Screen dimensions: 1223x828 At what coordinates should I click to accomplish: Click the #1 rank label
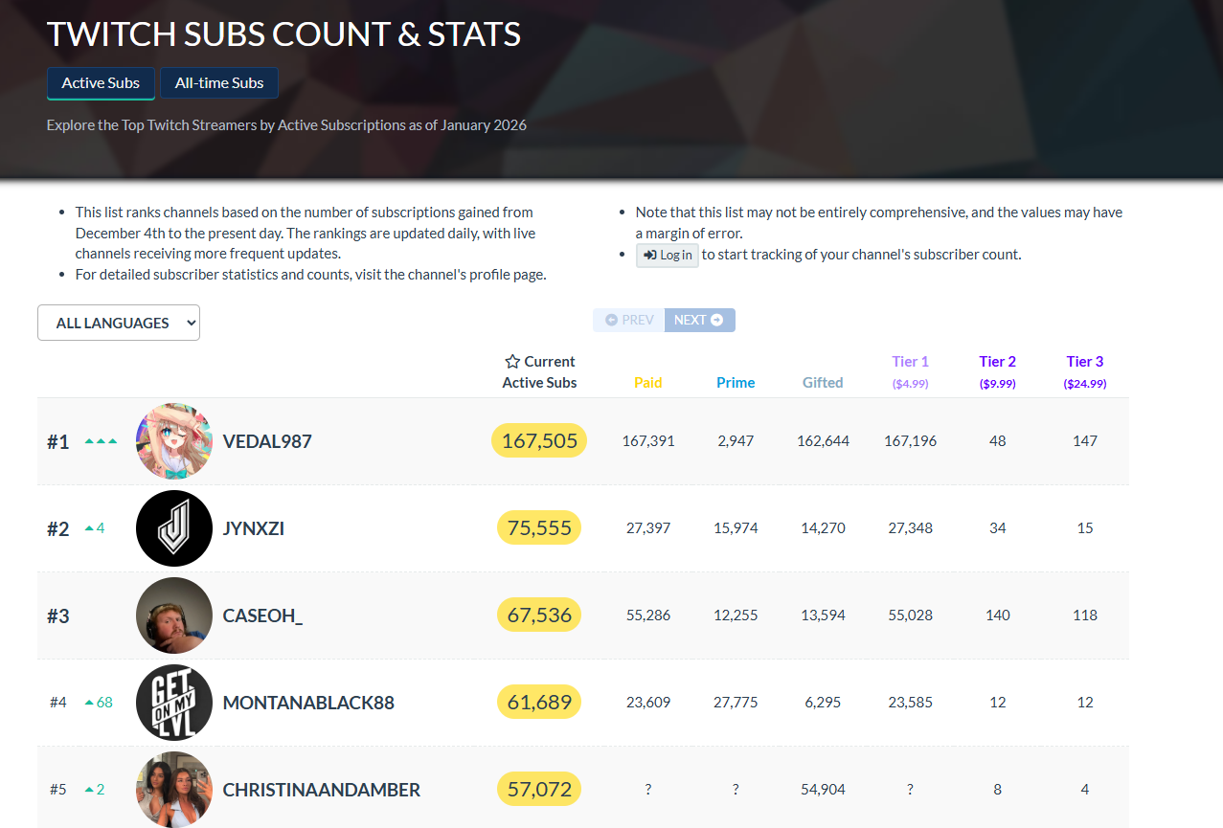(x=58, y=441)
